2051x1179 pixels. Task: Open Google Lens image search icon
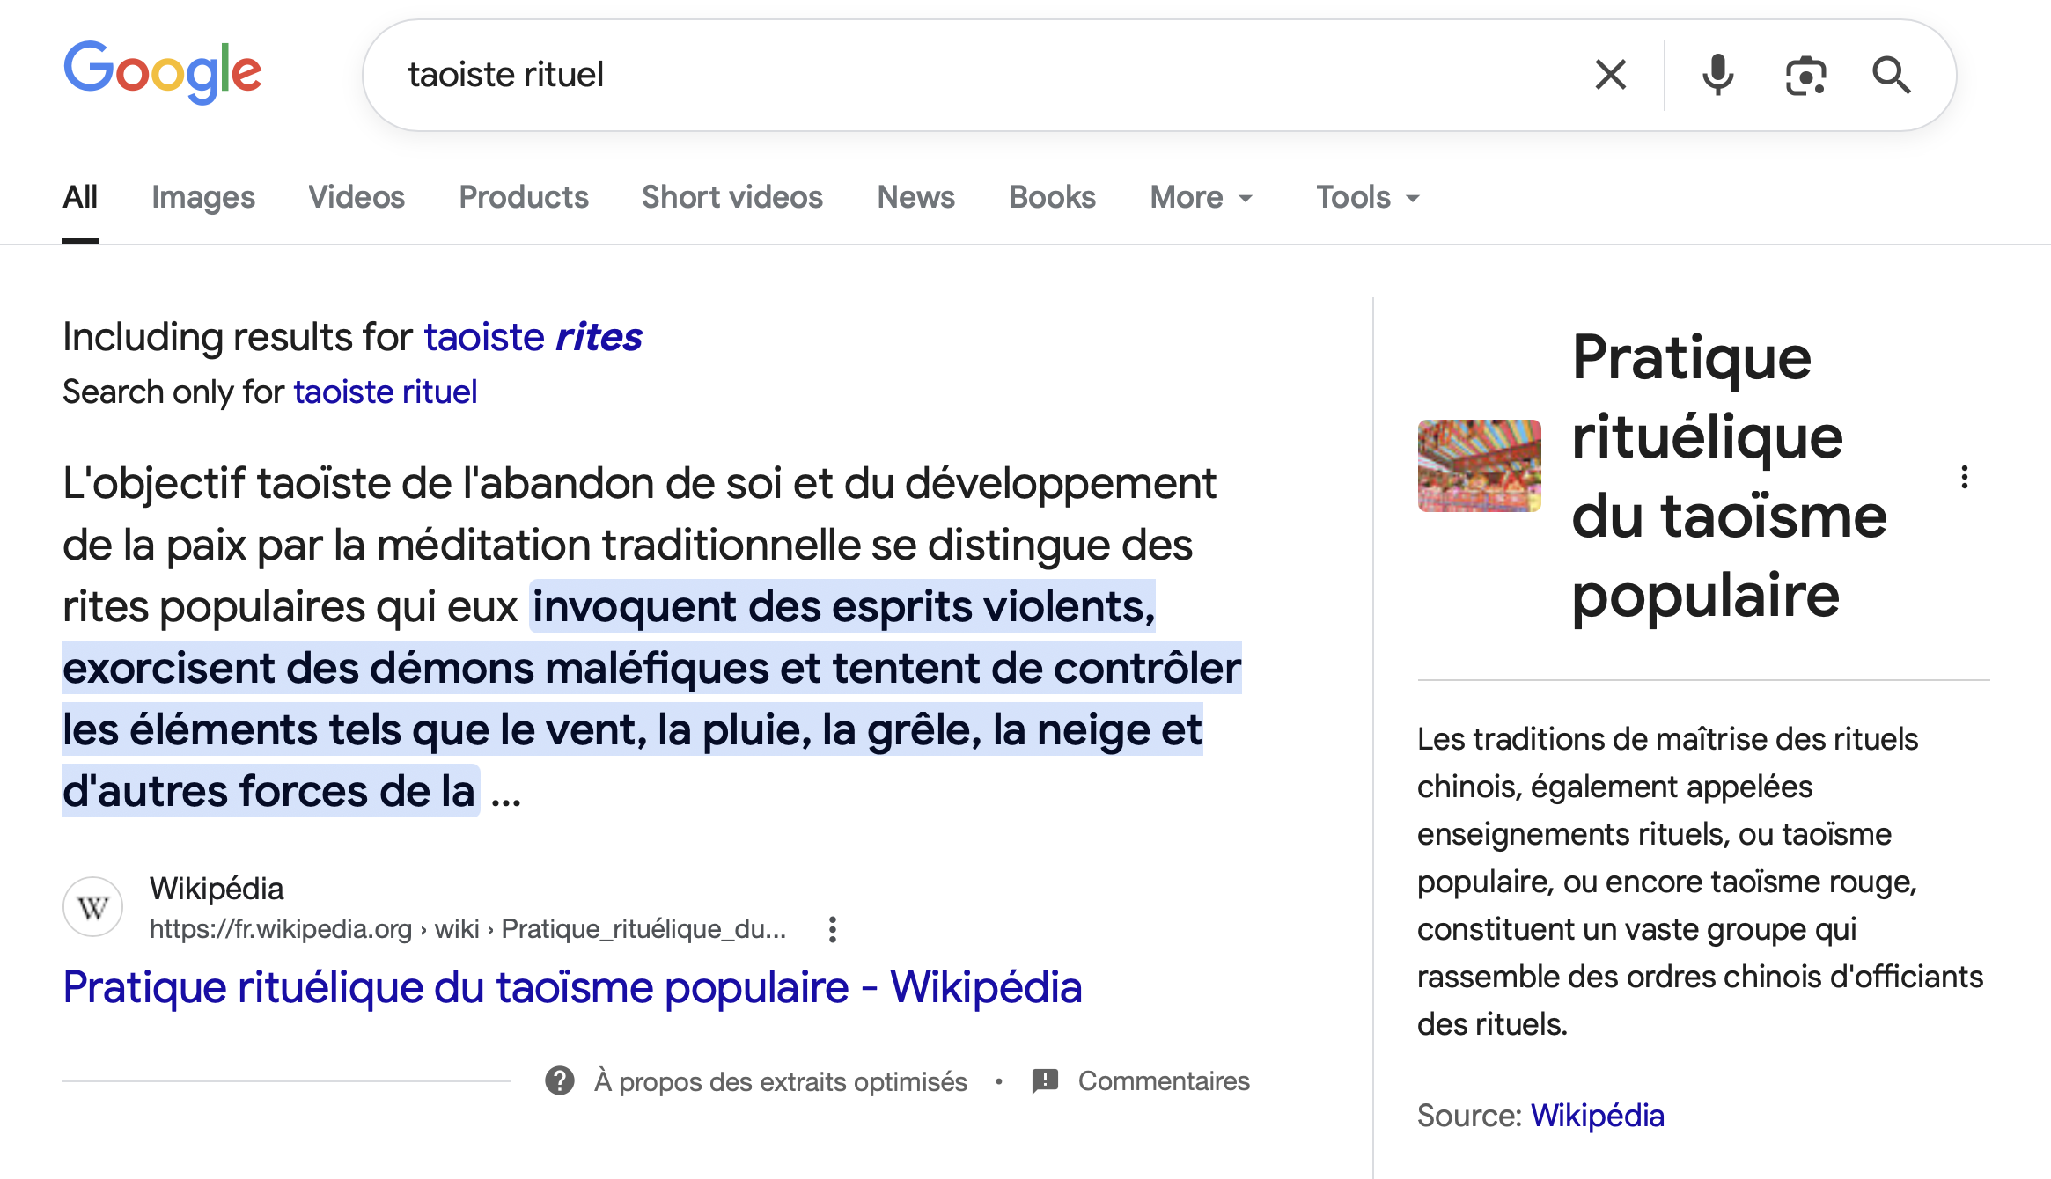point(1805,76)
